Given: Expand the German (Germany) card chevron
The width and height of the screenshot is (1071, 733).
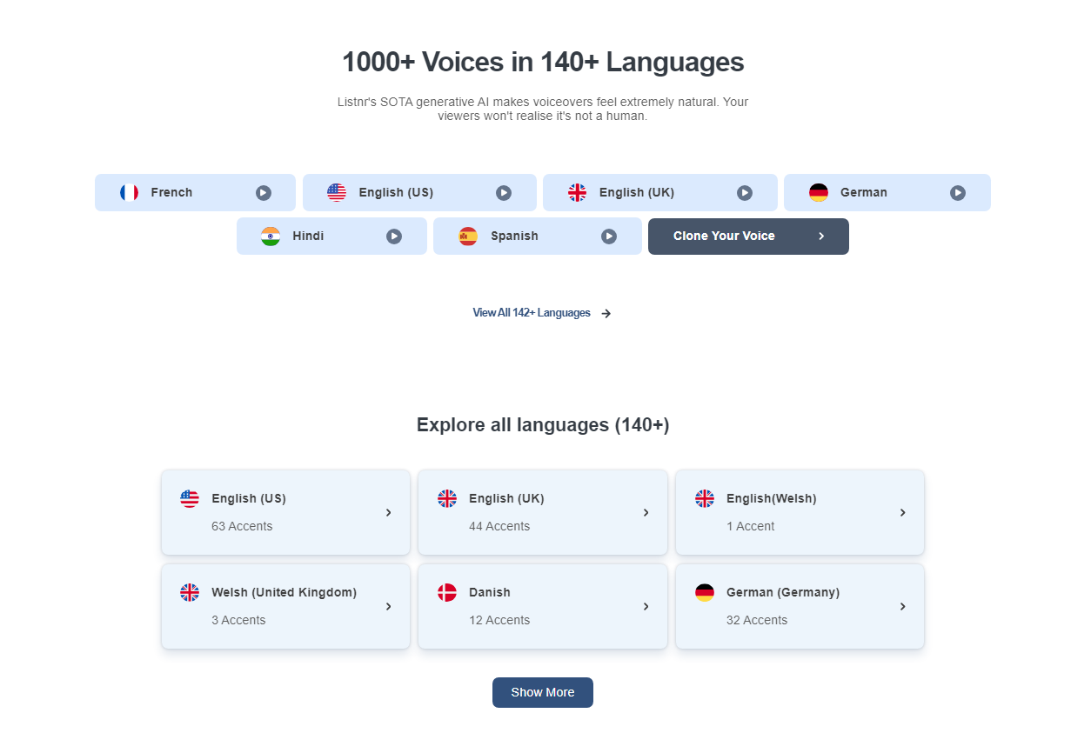Looking at the screenshot, I should [903, 607].
